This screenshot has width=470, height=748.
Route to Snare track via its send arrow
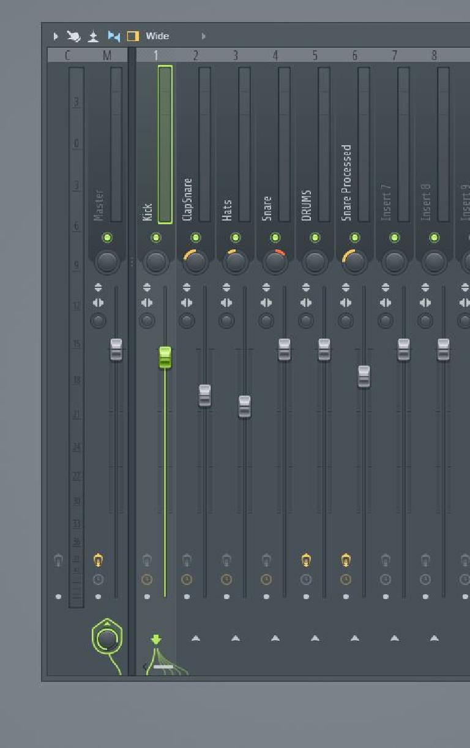pyautogui.click(x=275, y=638)
